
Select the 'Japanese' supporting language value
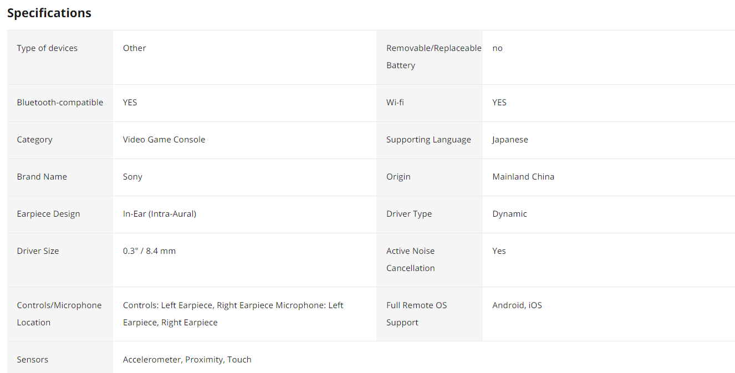coord(510,140)
